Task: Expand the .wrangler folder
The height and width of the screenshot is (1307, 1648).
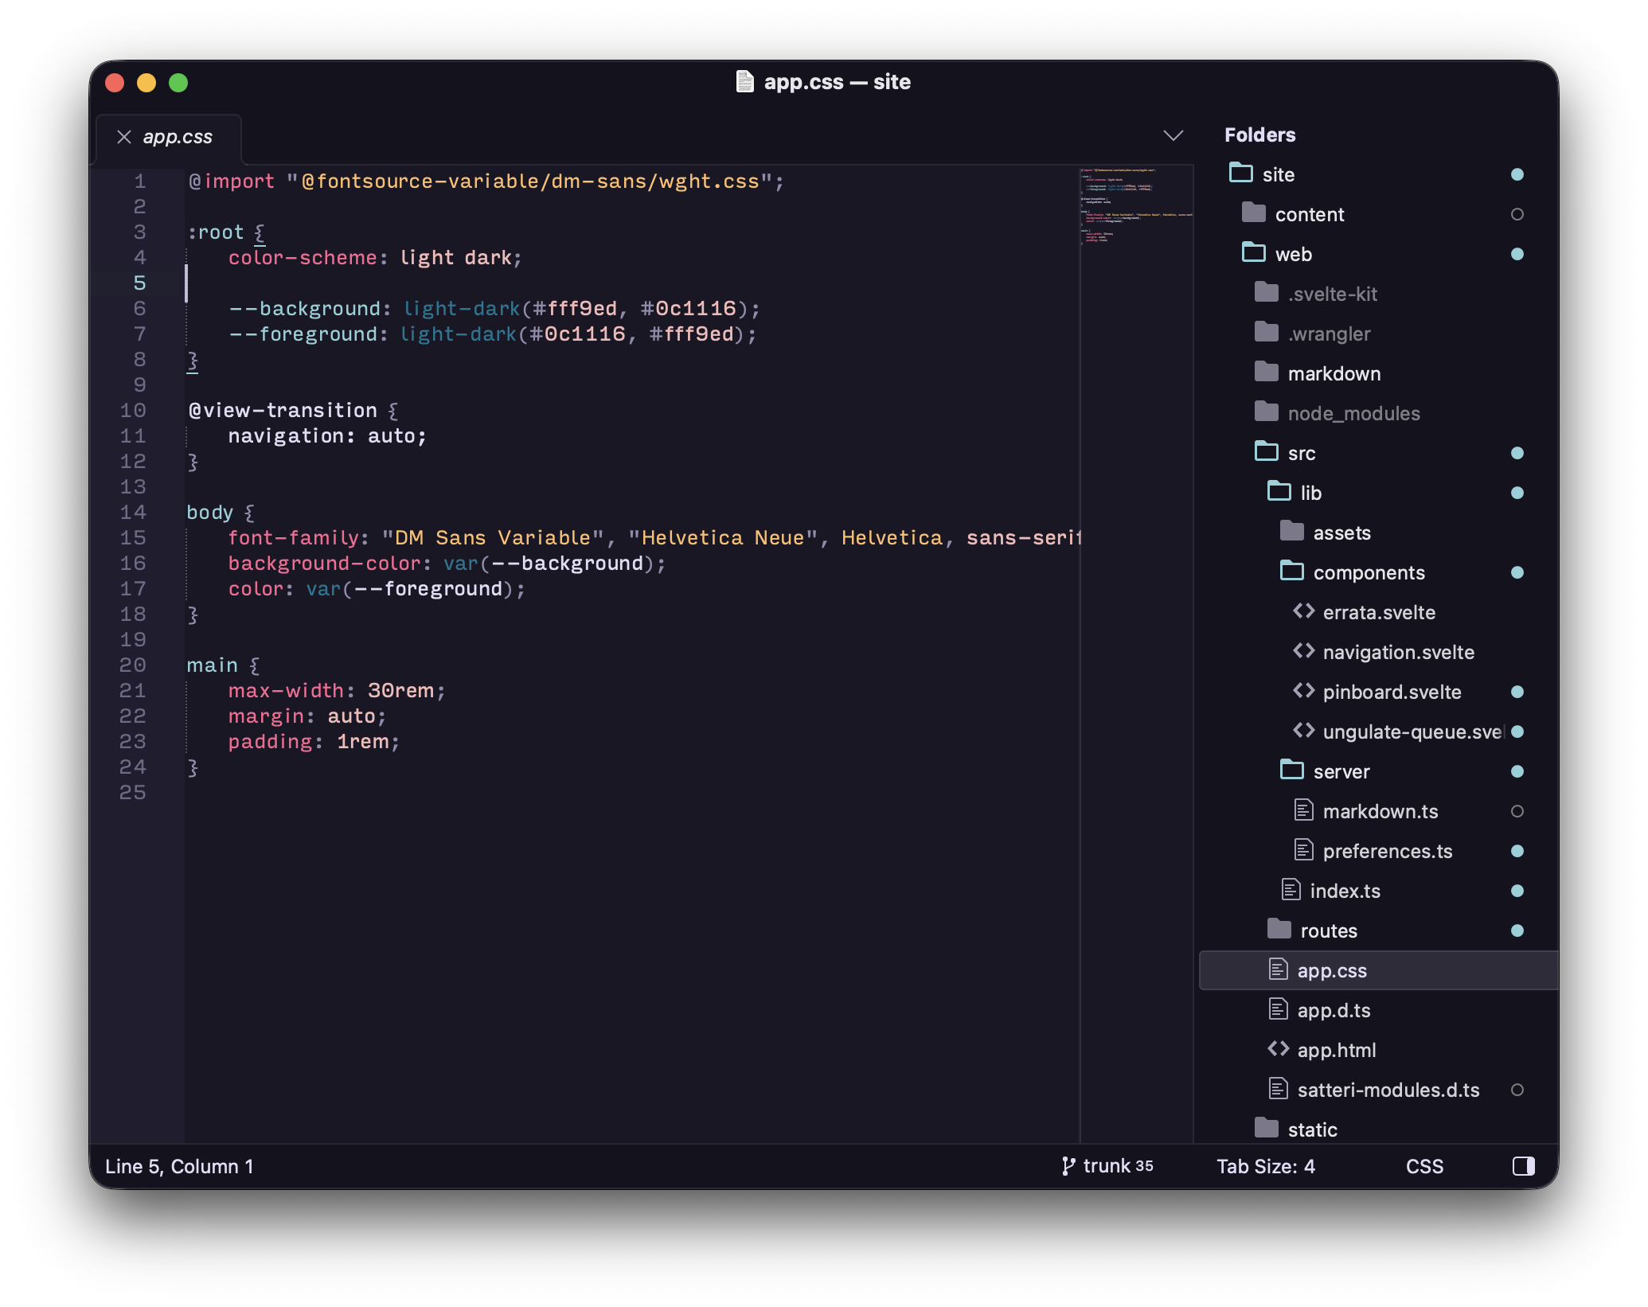Action: [x=1266, y=332]
